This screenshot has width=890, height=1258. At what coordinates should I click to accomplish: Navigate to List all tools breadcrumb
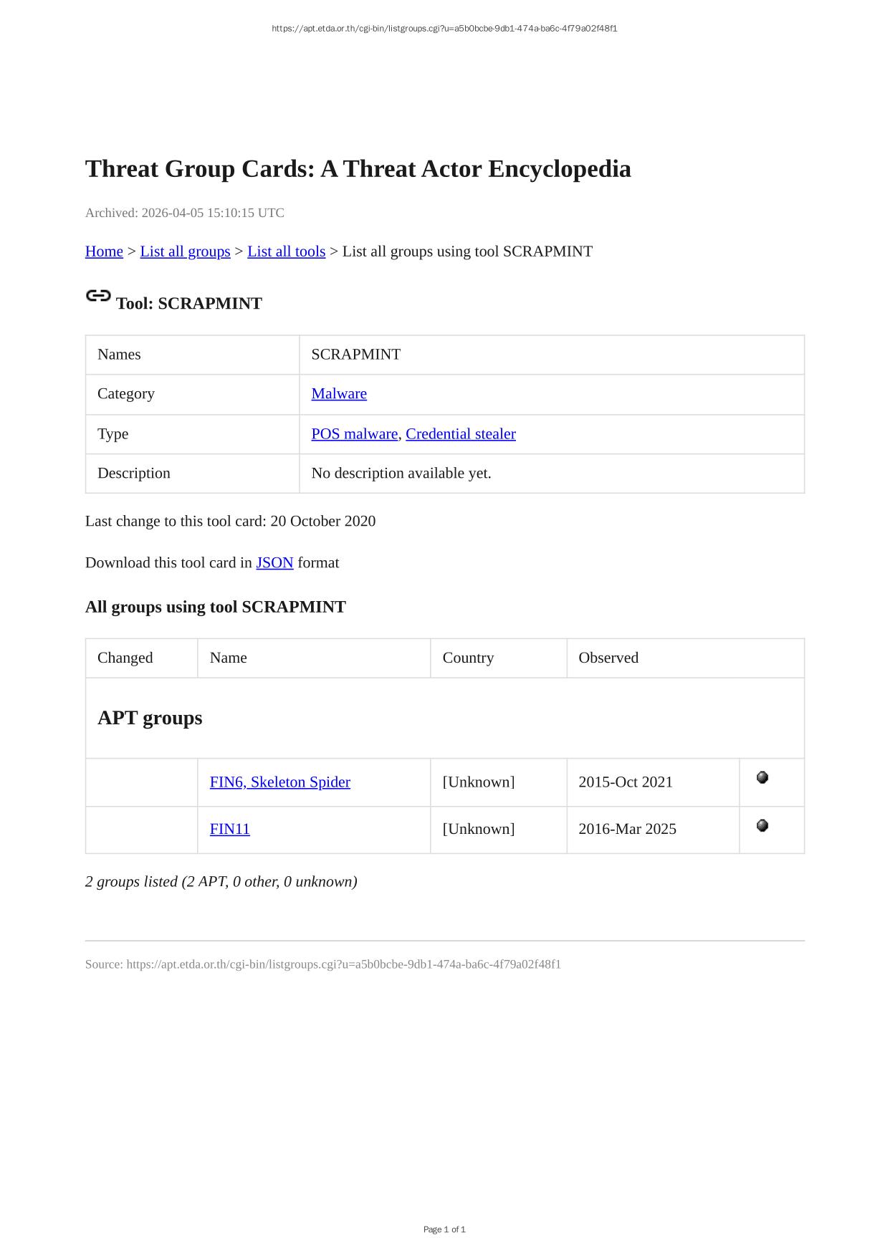pos(286,251)
